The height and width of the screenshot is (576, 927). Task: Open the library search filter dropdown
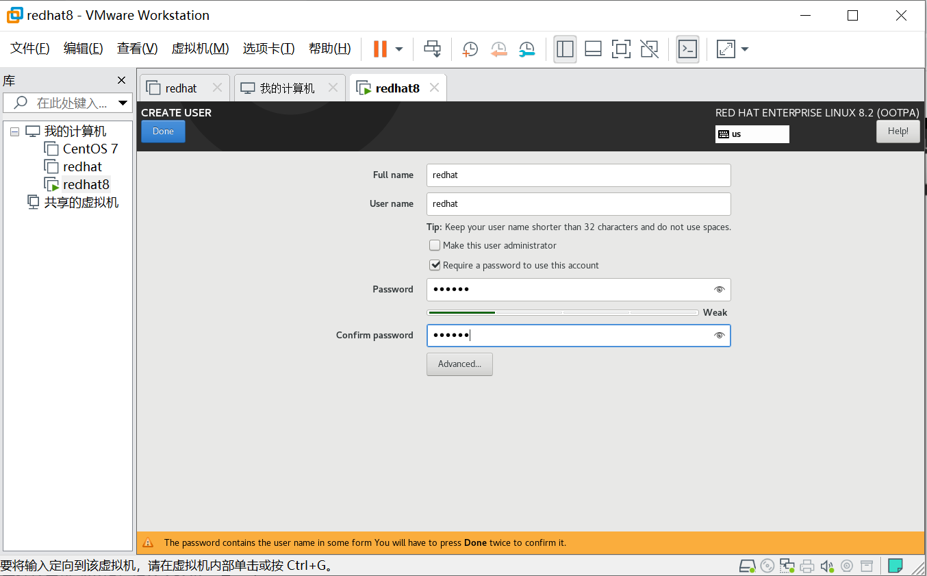click(x=123, y=103)
